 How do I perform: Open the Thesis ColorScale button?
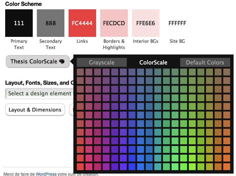point(37,61)
